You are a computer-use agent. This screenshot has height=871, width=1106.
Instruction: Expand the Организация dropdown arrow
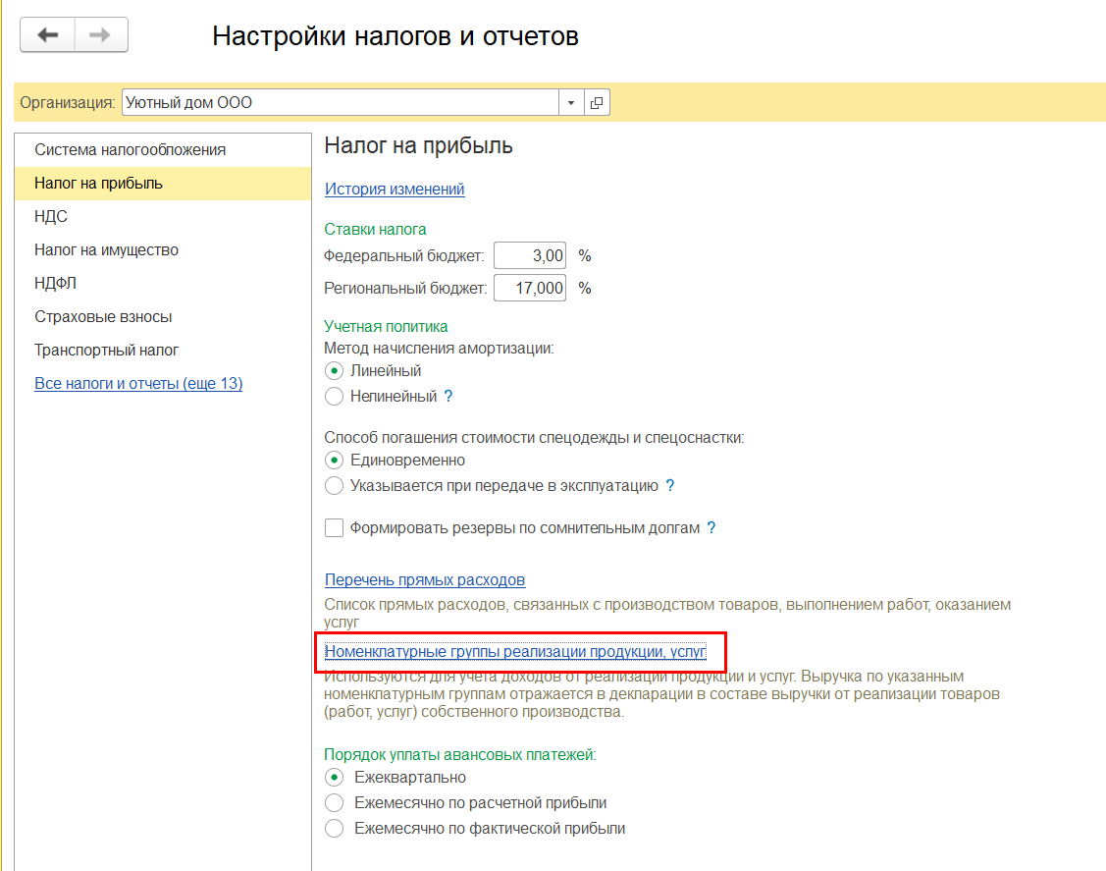570,102
